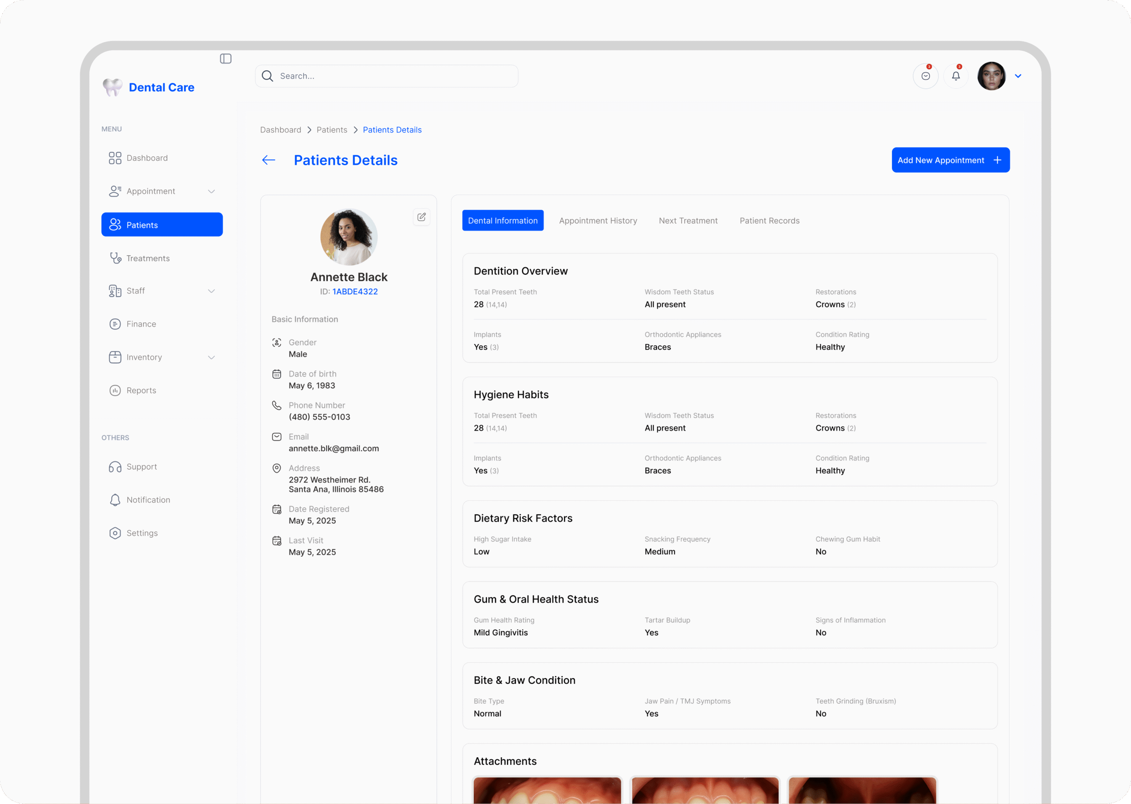Click the Address location pin icon
The image size is (1131, 804).
point(277,468)
